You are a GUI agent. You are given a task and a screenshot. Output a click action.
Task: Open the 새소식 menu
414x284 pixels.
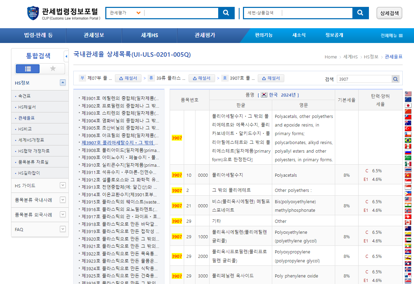click(x=299, y=35)
